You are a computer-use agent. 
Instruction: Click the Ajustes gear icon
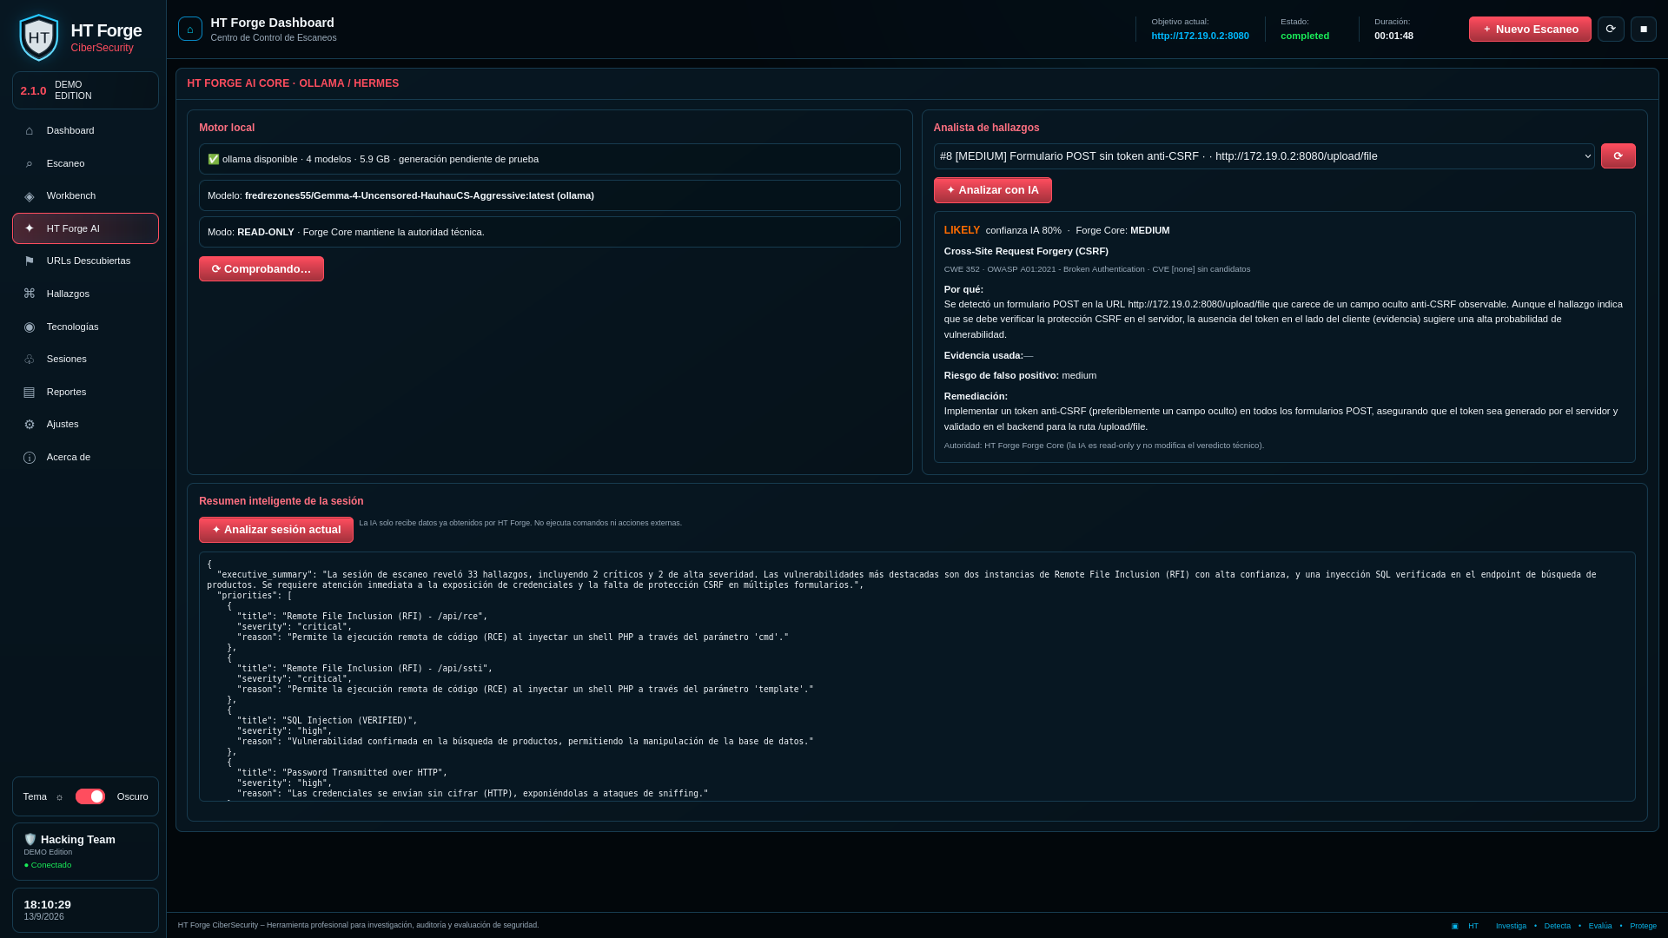coord(30,424)
